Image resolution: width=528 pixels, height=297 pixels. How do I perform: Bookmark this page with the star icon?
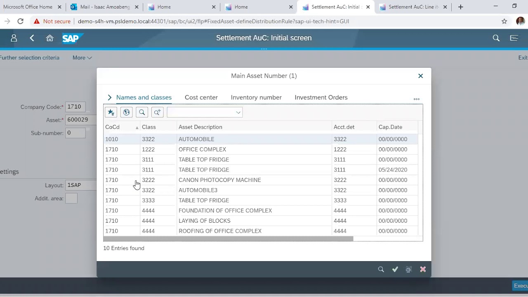504,21
